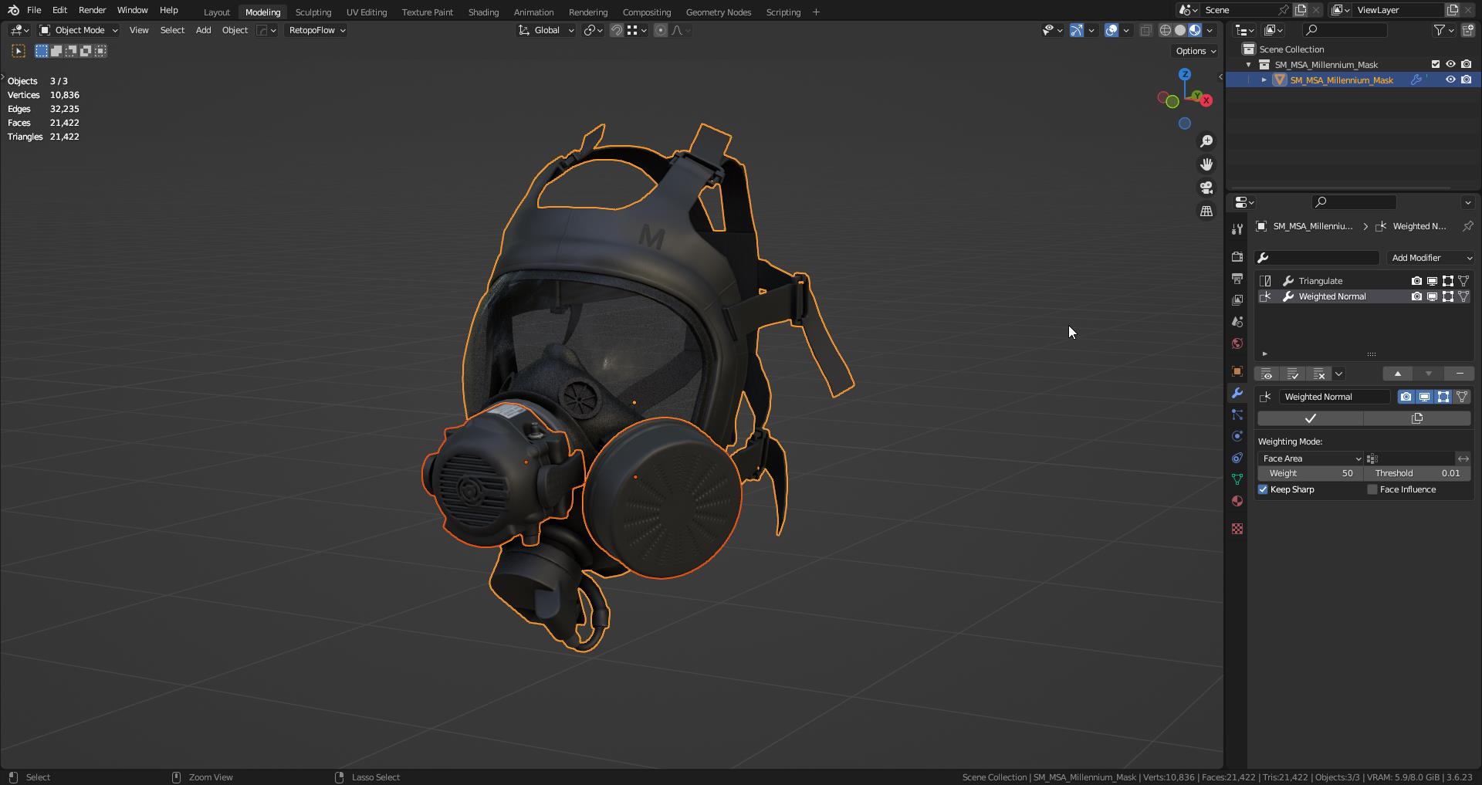The width and height of the screenshot is (1482, 785).
Task: Enable the Face Influence checkbox
Action: tap(1372, 489)
